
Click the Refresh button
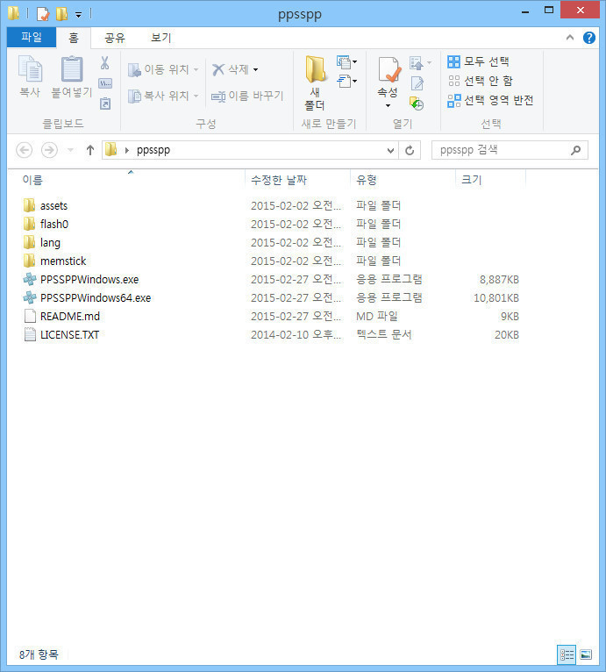410,150
